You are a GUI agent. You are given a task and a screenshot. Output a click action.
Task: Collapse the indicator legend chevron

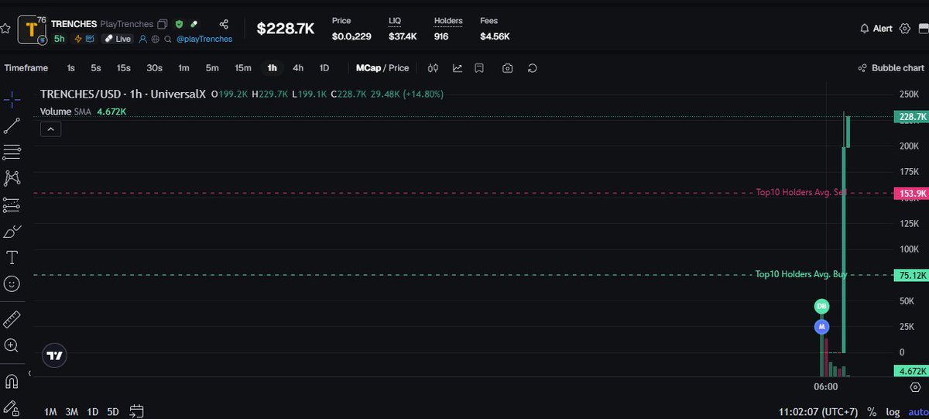coord(50,129)
